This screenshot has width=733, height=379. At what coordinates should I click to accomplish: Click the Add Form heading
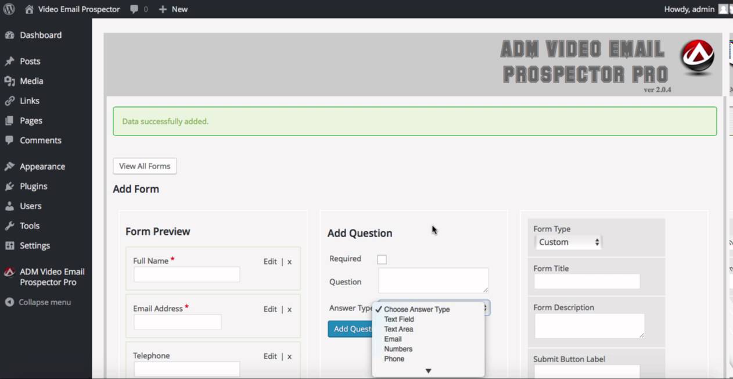(x=136, y=189)
